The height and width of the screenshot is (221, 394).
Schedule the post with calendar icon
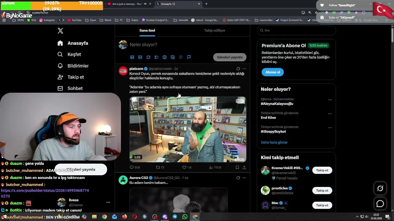173,57
